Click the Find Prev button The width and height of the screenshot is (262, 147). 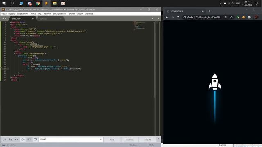tap(130, 140)
